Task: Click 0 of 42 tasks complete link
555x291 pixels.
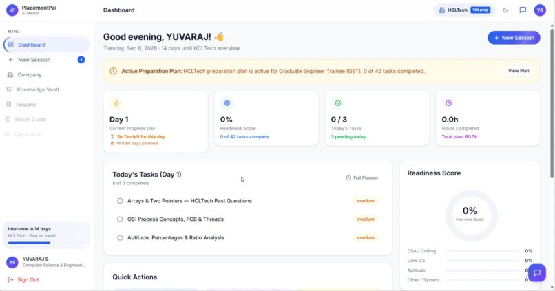Action: [x=244, y=136]
